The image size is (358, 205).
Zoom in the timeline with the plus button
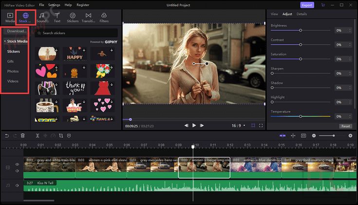click(x=351, y=135)
